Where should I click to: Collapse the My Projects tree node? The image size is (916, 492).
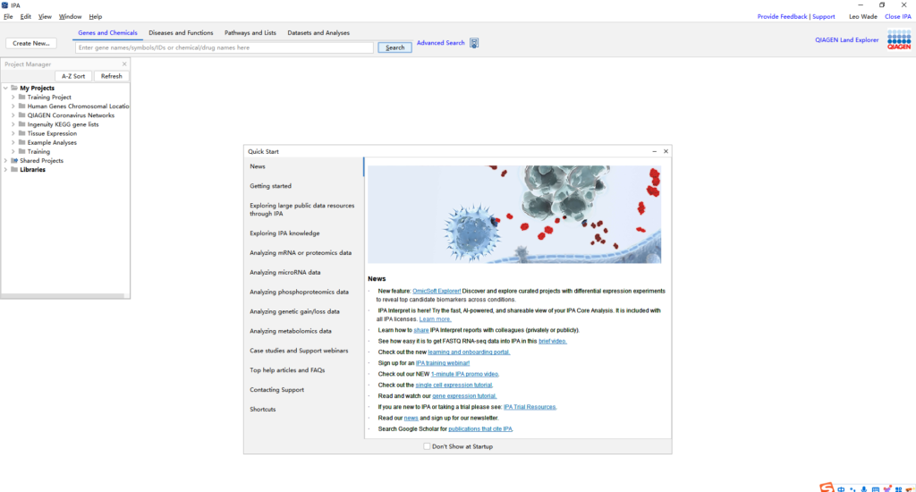[5, 89]
